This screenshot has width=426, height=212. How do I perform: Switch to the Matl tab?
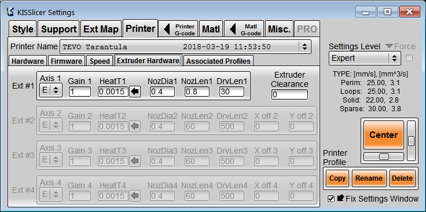[x=211, y=29]
